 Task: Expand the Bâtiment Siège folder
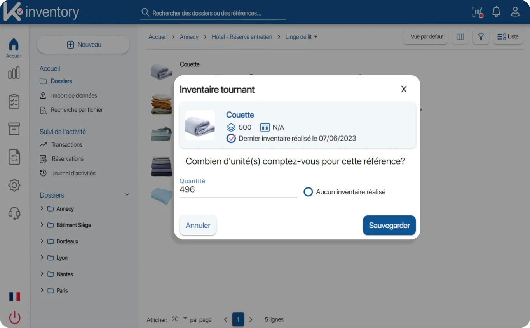[x=42, y=225]
